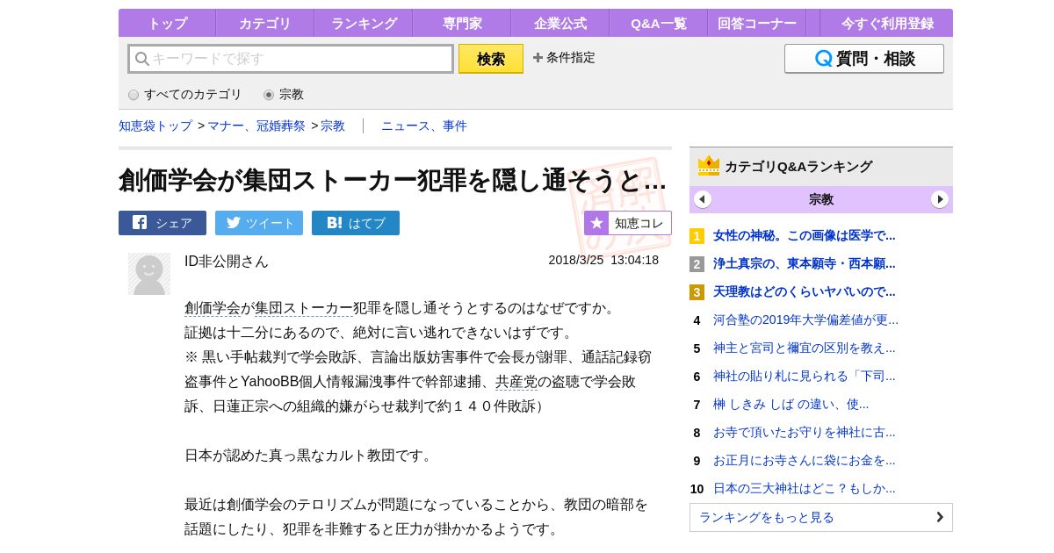Click the ID非公開さん username
Screen dimensions: 1054x553
(x=227, y=262)
